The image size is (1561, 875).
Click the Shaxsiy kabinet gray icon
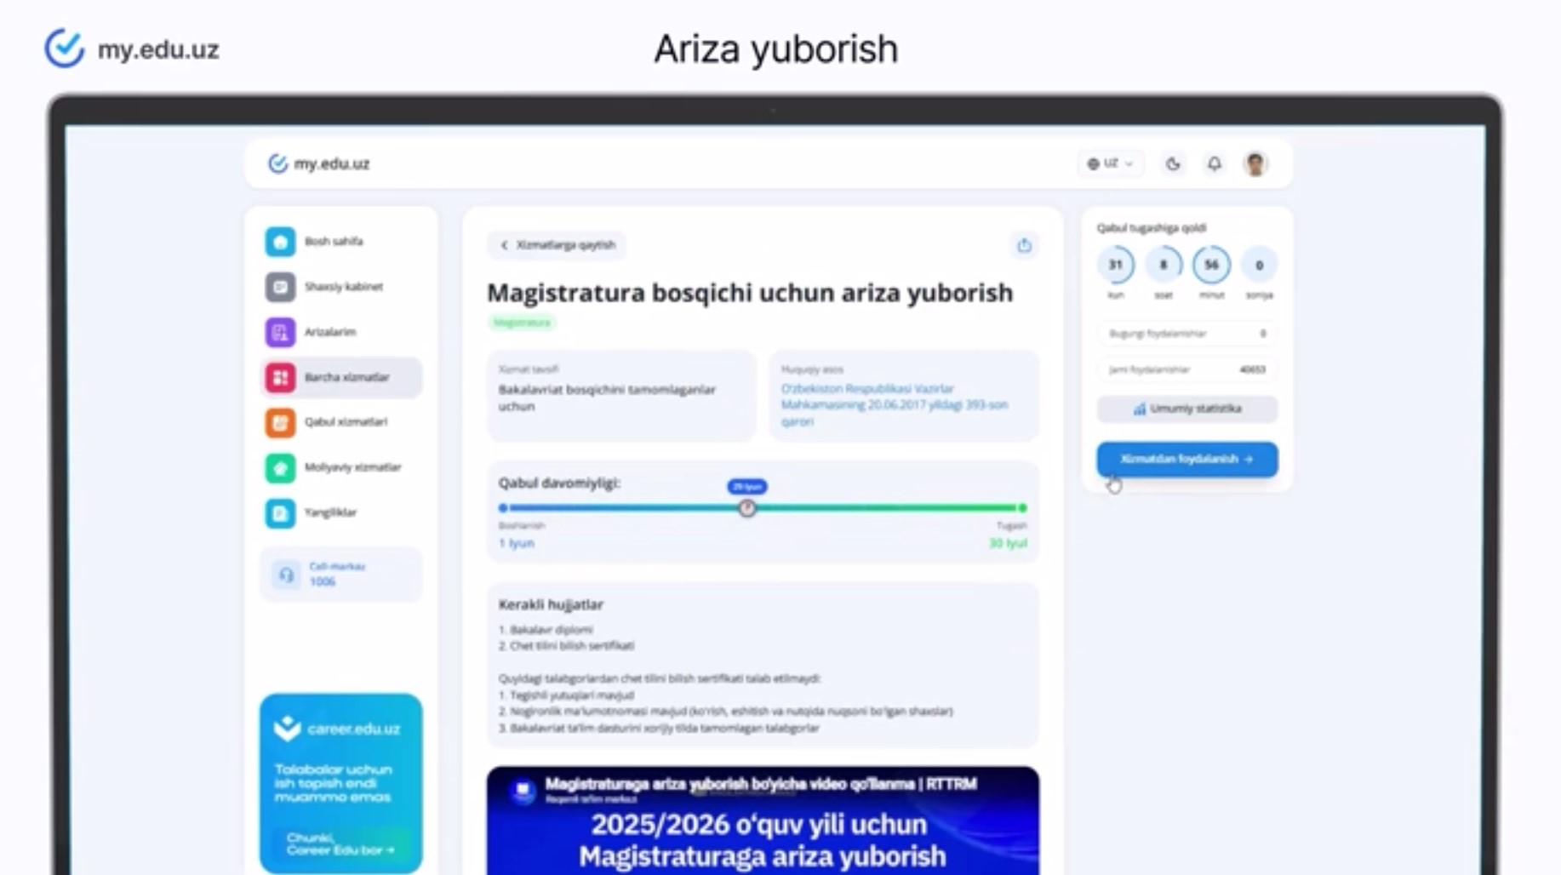pos(280,287)
